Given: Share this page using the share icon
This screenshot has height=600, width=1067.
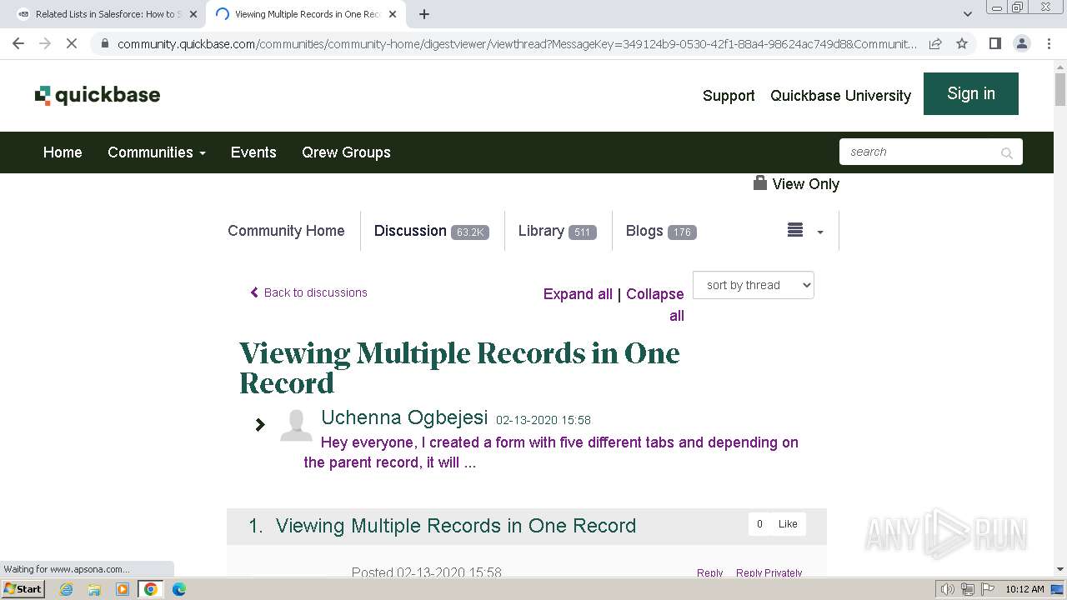Looking at the screenshot, I should click(935, 43).
